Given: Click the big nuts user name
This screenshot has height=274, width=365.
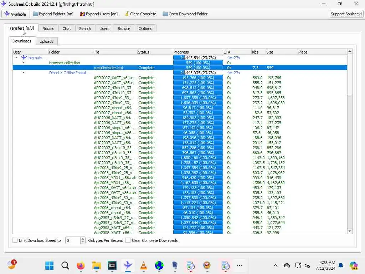Looking at the screenshot, I should (x=35, y=58).
